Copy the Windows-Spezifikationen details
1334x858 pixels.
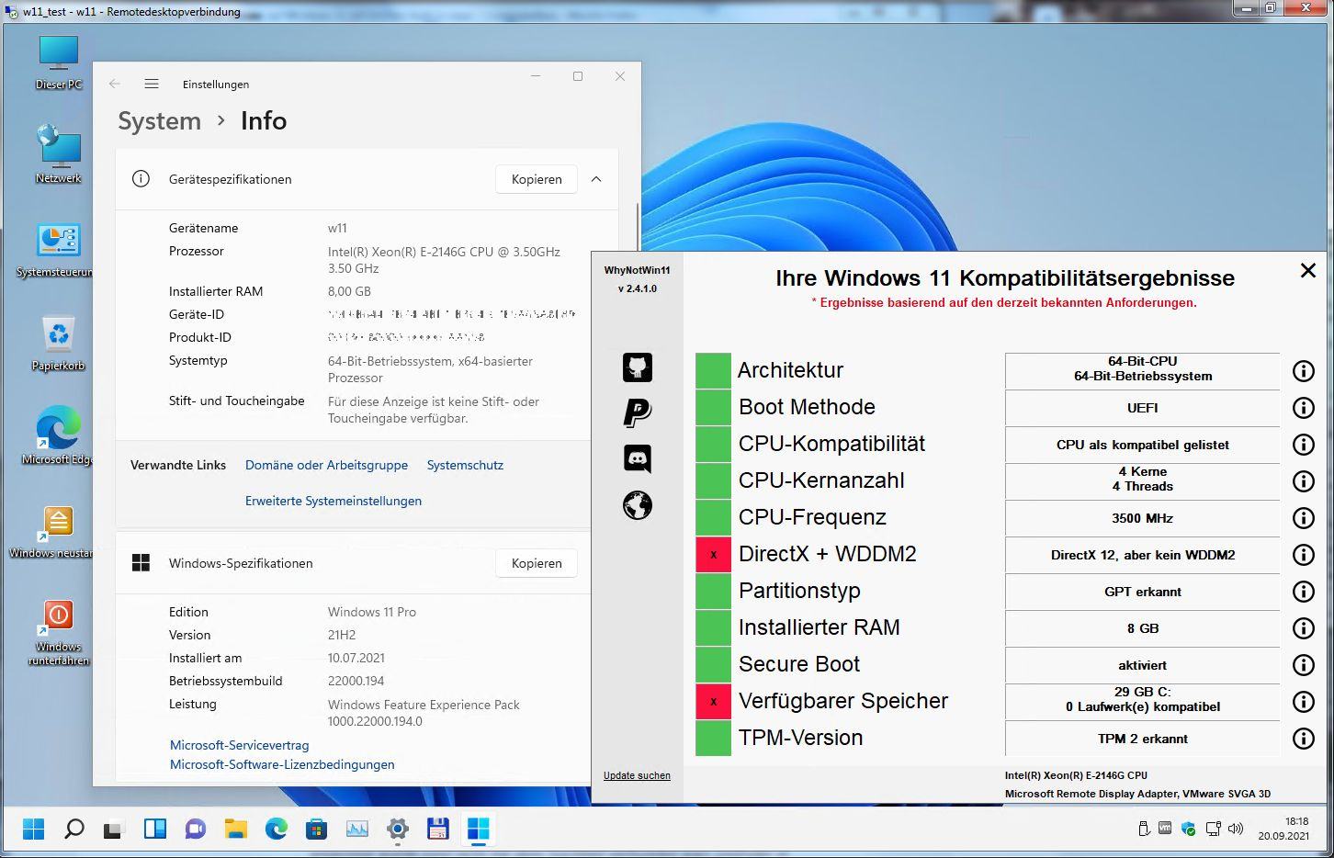click(537, 563)
